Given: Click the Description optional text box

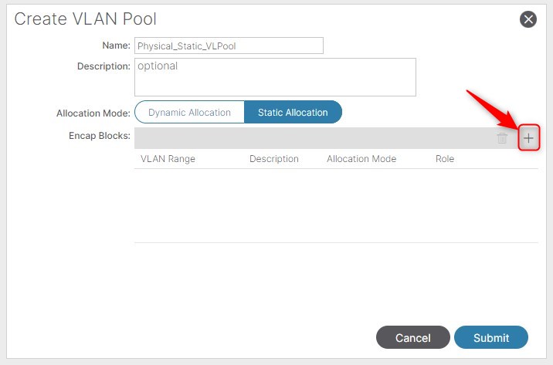Looking at the screenshot, I should 275,77.
